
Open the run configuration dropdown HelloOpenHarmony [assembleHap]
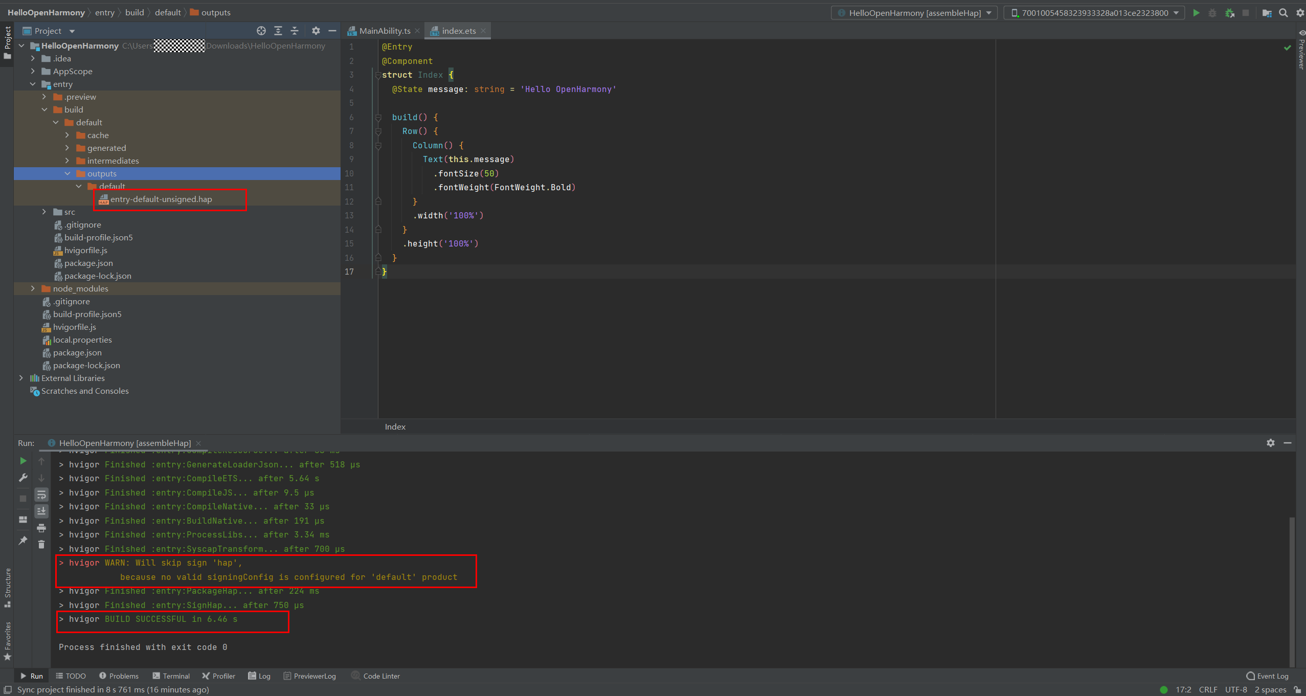point(914,13)
